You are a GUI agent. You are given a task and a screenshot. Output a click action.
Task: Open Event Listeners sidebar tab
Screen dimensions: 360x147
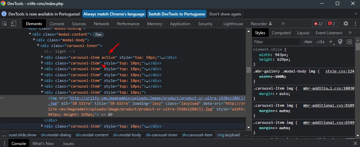329,33
